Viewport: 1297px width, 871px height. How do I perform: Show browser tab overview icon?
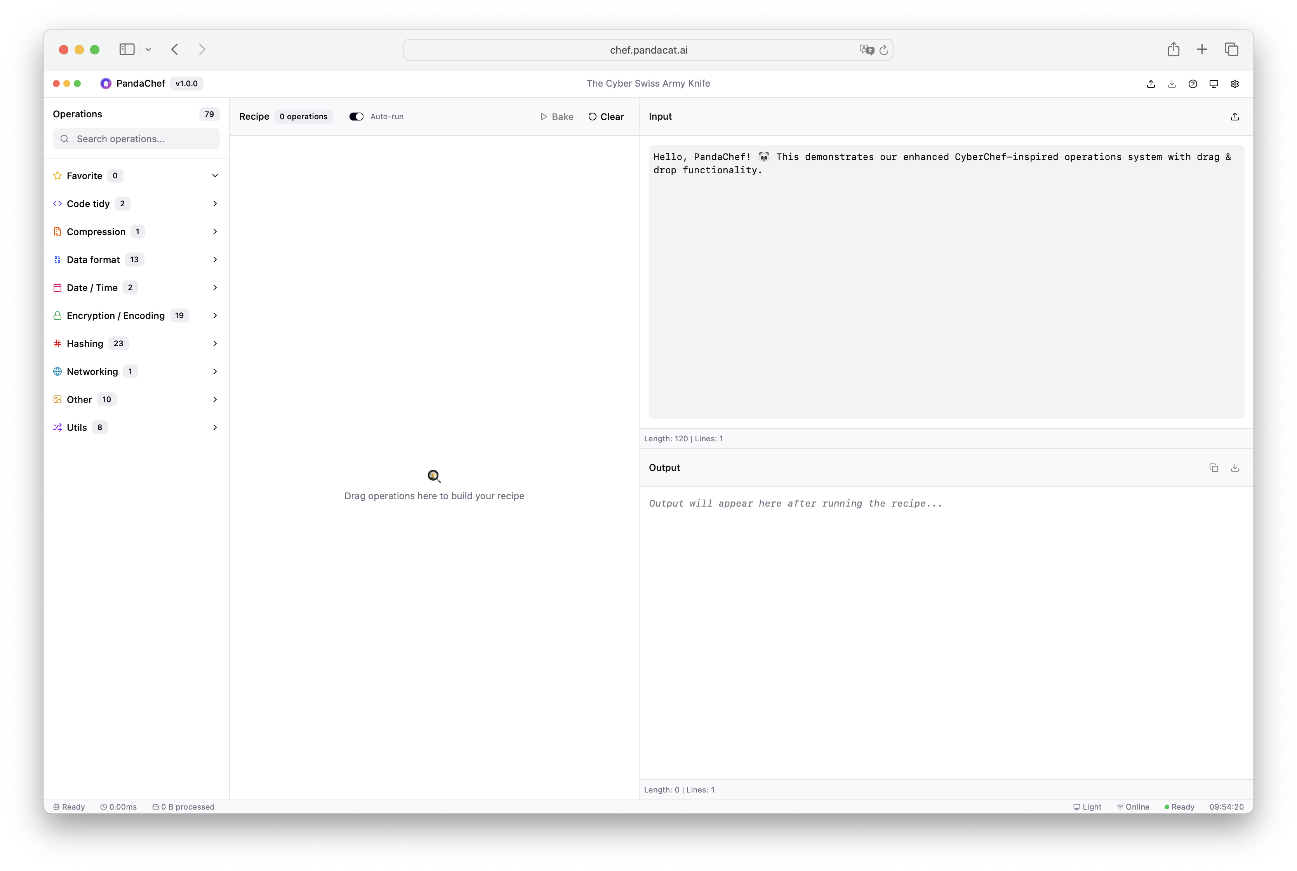[1231, 49]
